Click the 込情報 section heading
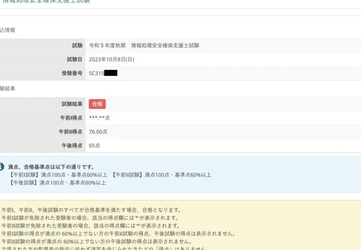Viewport: 361px width, 250px height. [7, 30]
